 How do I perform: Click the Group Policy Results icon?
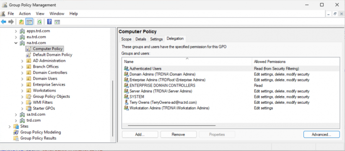click(x=16, y=138)
